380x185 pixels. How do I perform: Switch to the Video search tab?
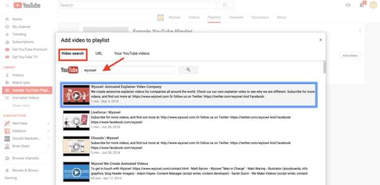(73, 54)
